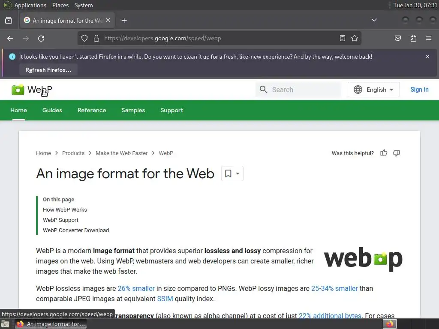Open a new tab with the plus icon
This screenshot has height=329, width=439.
coord(124,21)
